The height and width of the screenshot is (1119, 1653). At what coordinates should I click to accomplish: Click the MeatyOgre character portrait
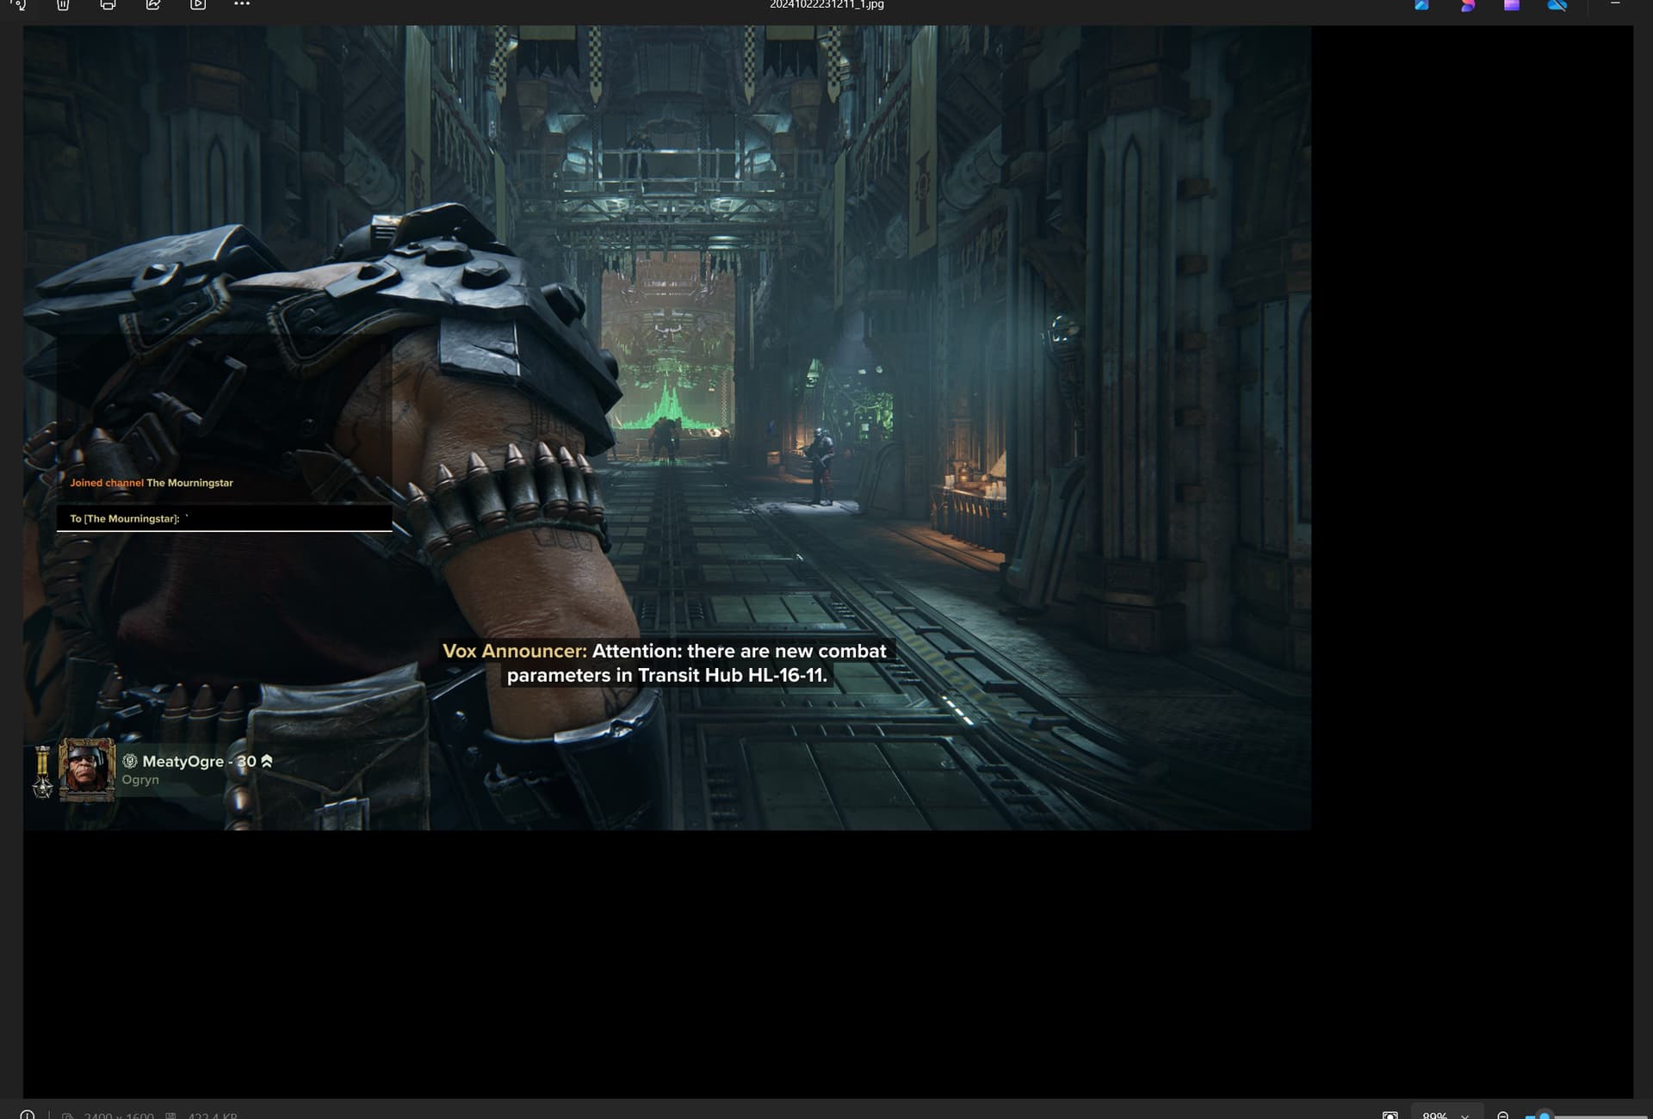tap(86, 769)
